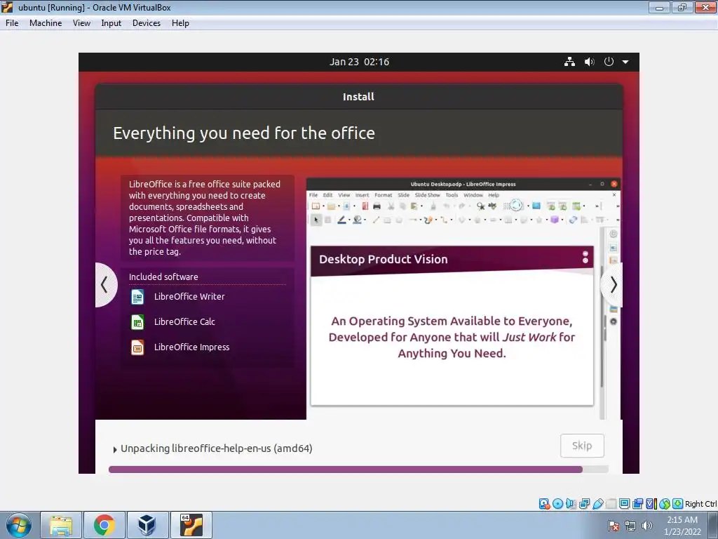
Task: Open the Jan 23 02:16 clock in Ubuntu
Action: click(360, 62)
